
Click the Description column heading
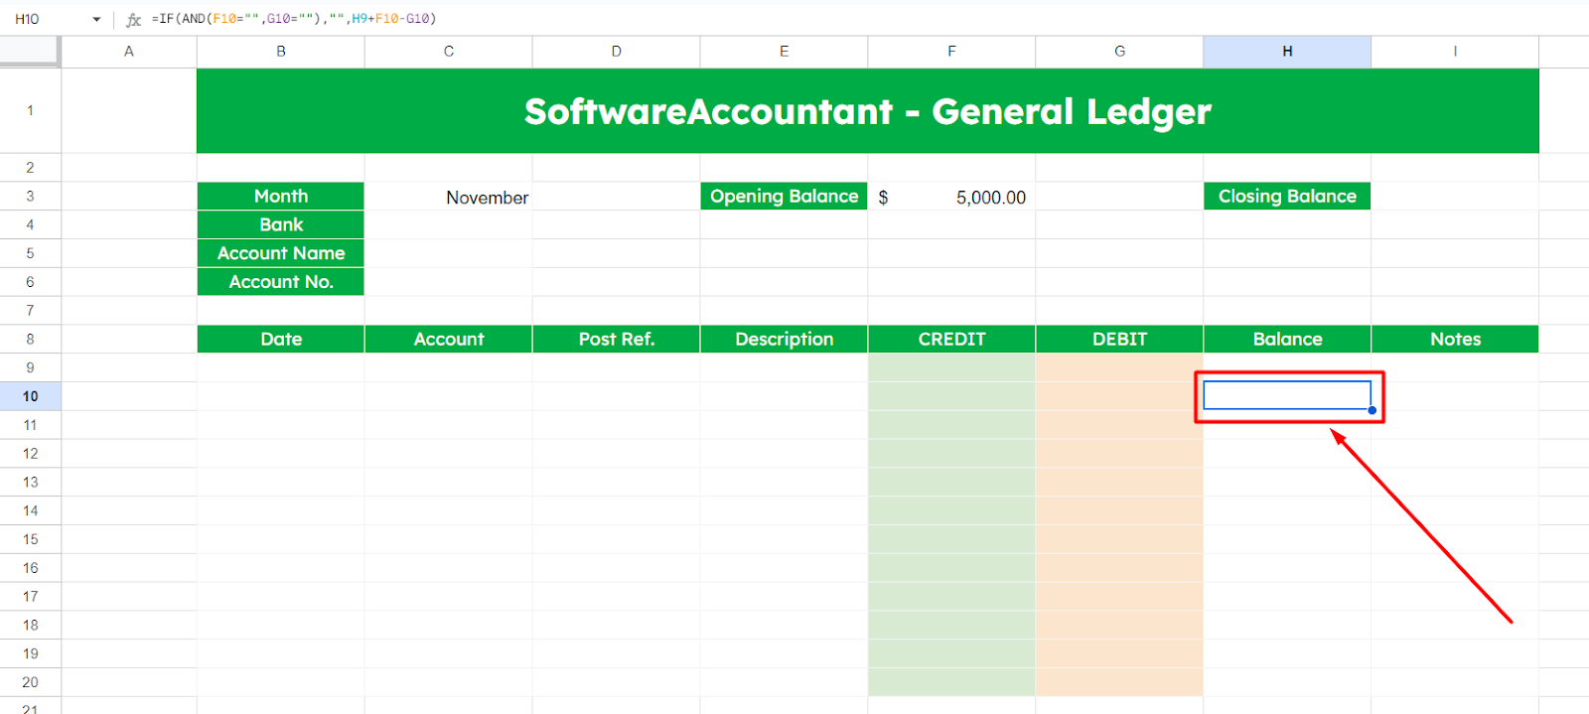click(x=785, y=339)
